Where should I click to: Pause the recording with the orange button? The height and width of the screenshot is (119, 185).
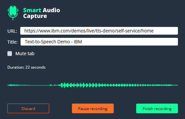coord(93,108)
